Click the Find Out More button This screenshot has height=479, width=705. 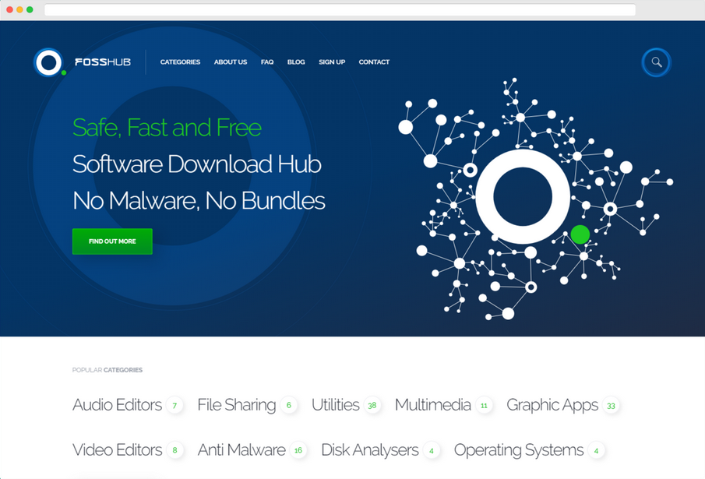click(112, 241)
